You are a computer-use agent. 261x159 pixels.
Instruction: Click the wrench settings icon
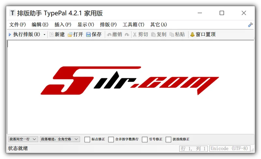(x=250, y=25)
